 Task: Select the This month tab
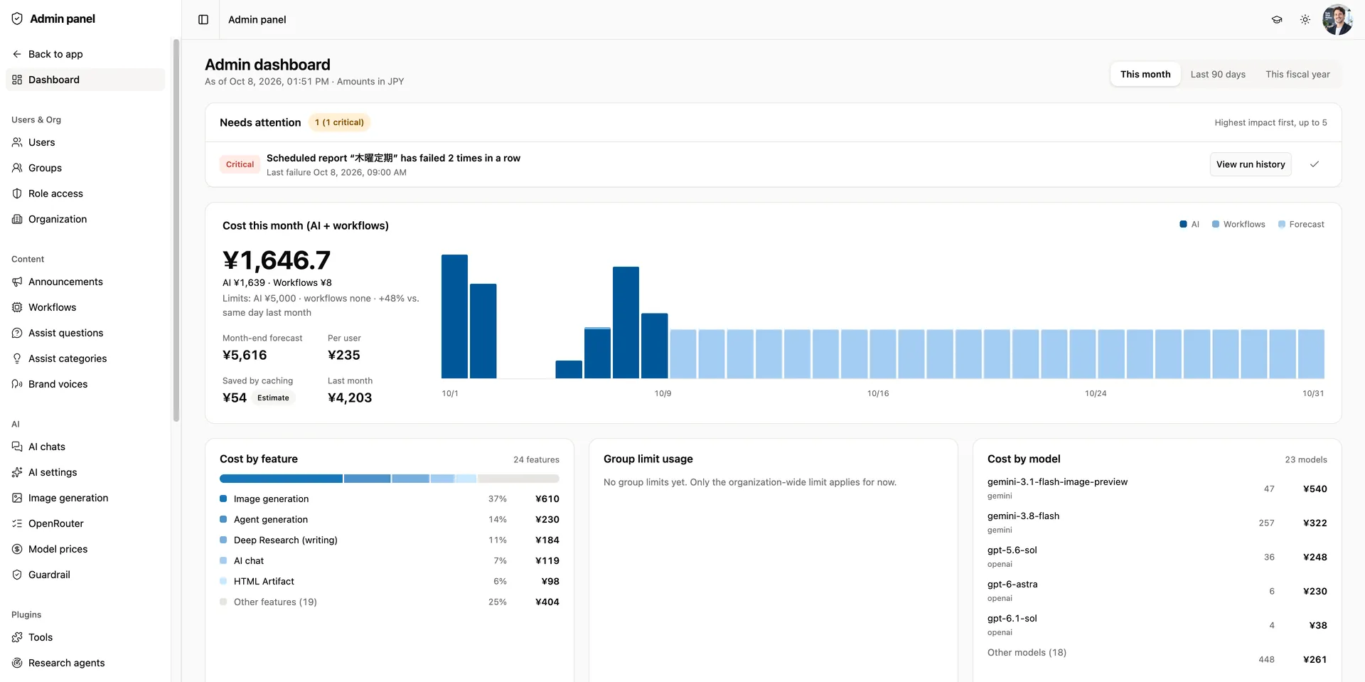[1145, 74]
